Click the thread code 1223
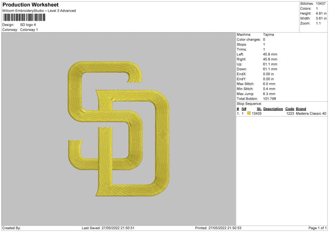Screen dimensions: 329x232 pyautogui.click(x=290, y=113)
